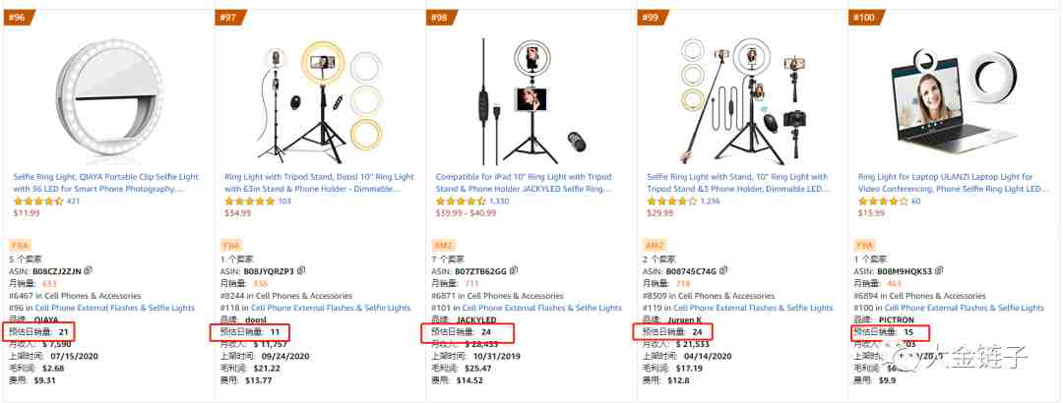
Task: Click the copy icon beside ASIN B07ZTB62GG
Action: click(514, 271)
